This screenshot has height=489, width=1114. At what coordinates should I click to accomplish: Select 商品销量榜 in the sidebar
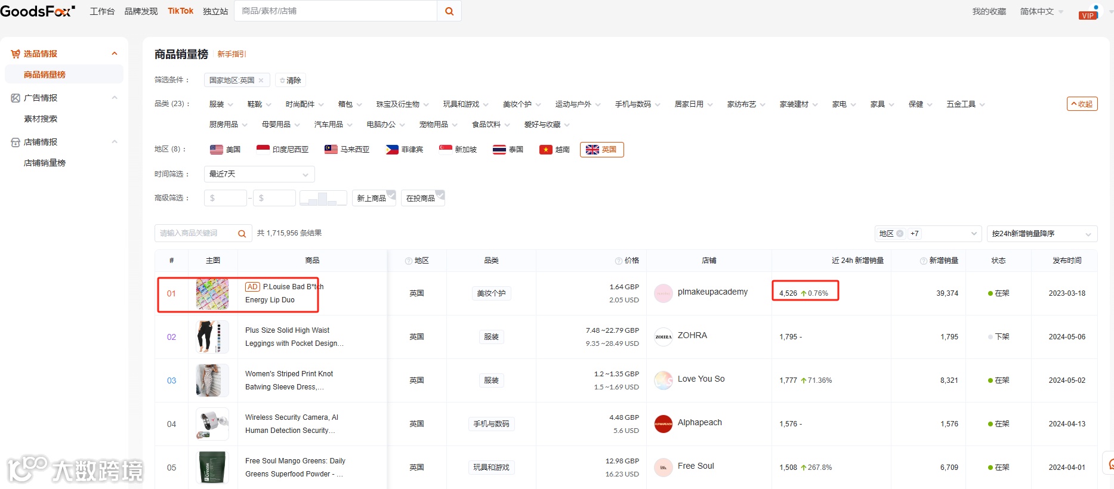click(64, 75)
